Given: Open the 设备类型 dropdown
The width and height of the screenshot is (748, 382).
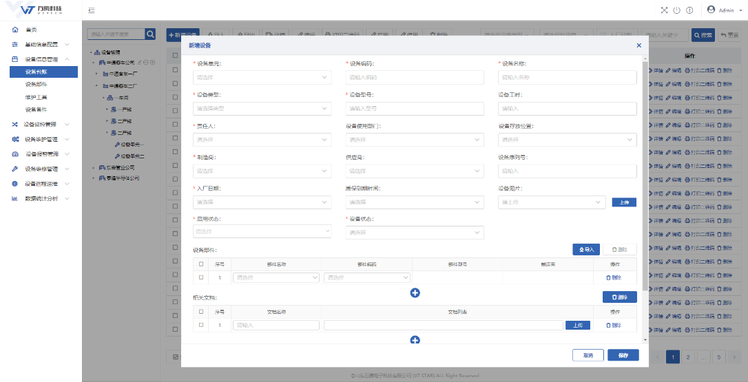Looking at the screenshot, I should coord(262,109).
